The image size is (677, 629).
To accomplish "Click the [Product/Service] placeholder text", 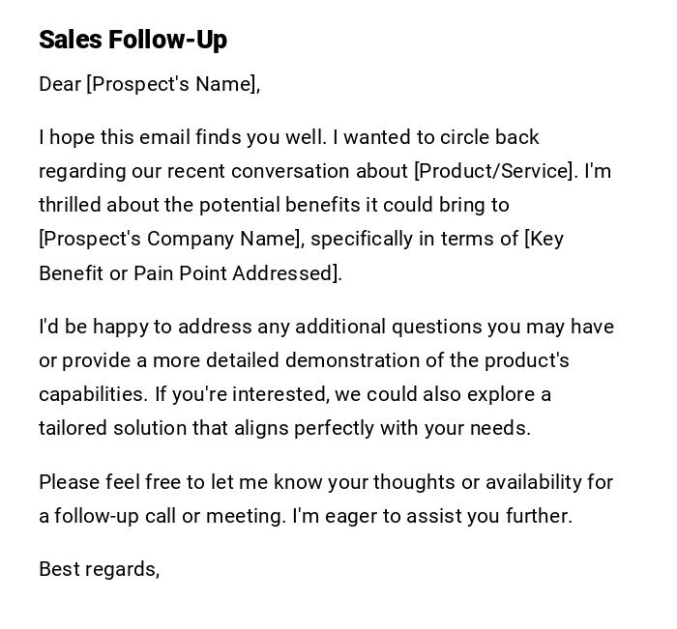I will (494, 171).
